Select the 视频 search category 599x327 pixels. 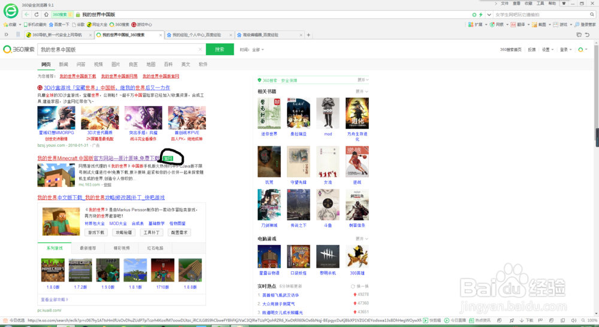(x=98, y=64)
